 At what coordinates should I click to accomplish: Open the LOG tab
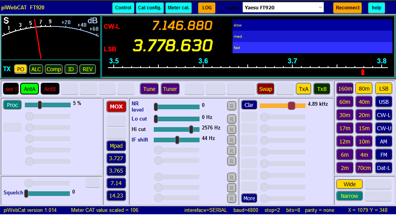[207, 8]
